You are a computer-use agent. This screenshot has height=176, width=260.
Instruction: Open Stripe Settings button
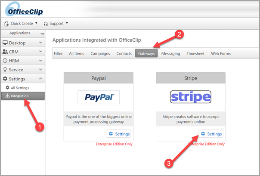[211, 134]
